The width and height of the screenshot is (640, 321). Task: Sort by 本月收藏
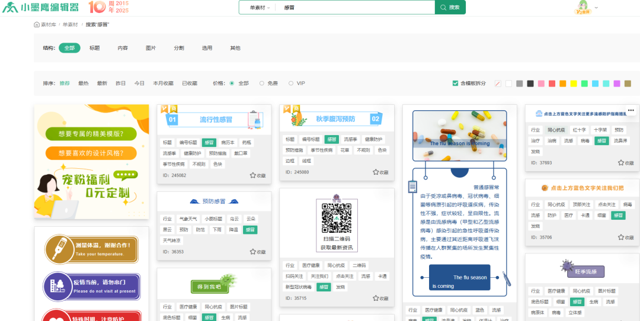pyautogui.click(x=164, y=83)
